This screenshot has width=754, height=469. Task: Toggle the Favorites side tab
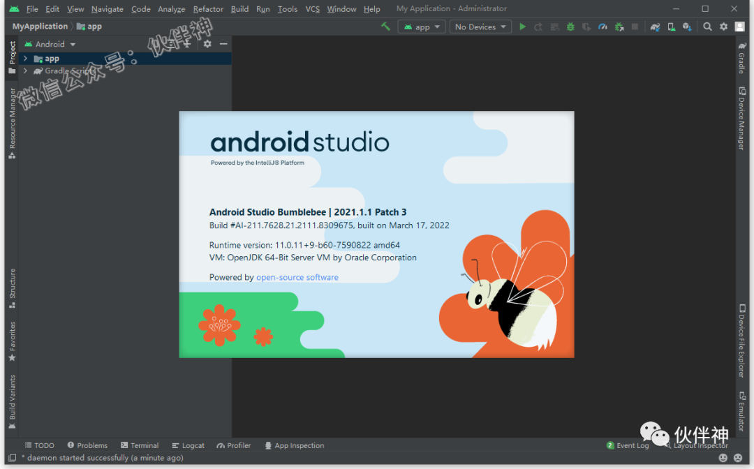coord(12,342)
